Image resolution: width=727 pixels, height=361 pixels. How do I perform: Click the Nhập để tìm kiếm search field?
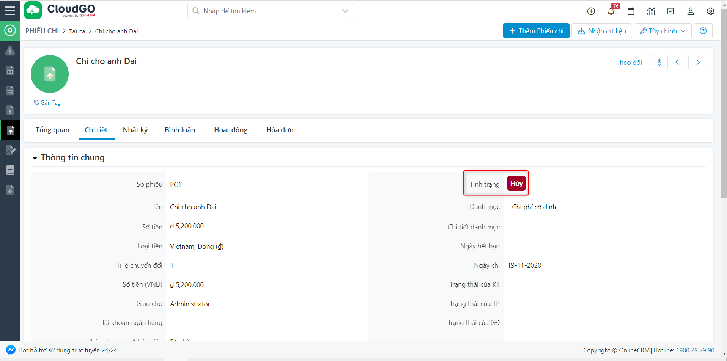point(266,11)
